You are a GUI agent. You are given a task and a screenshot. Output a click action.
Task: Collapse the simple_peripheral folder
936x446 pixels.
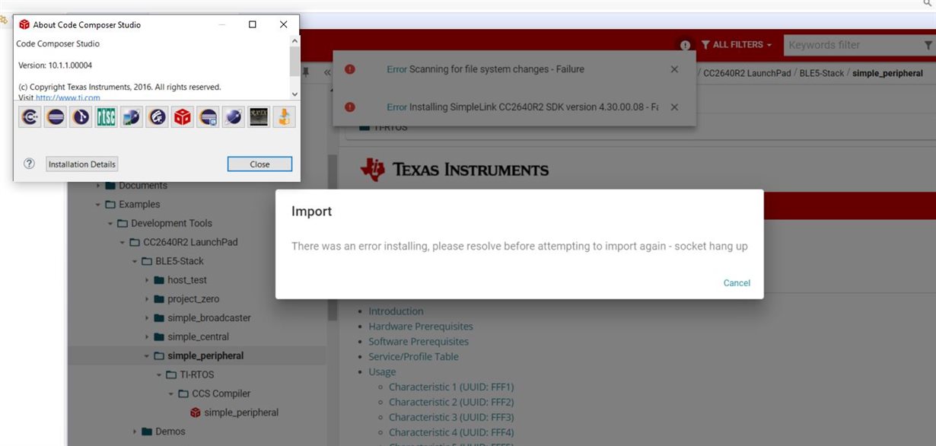click(x=146, y=355)
